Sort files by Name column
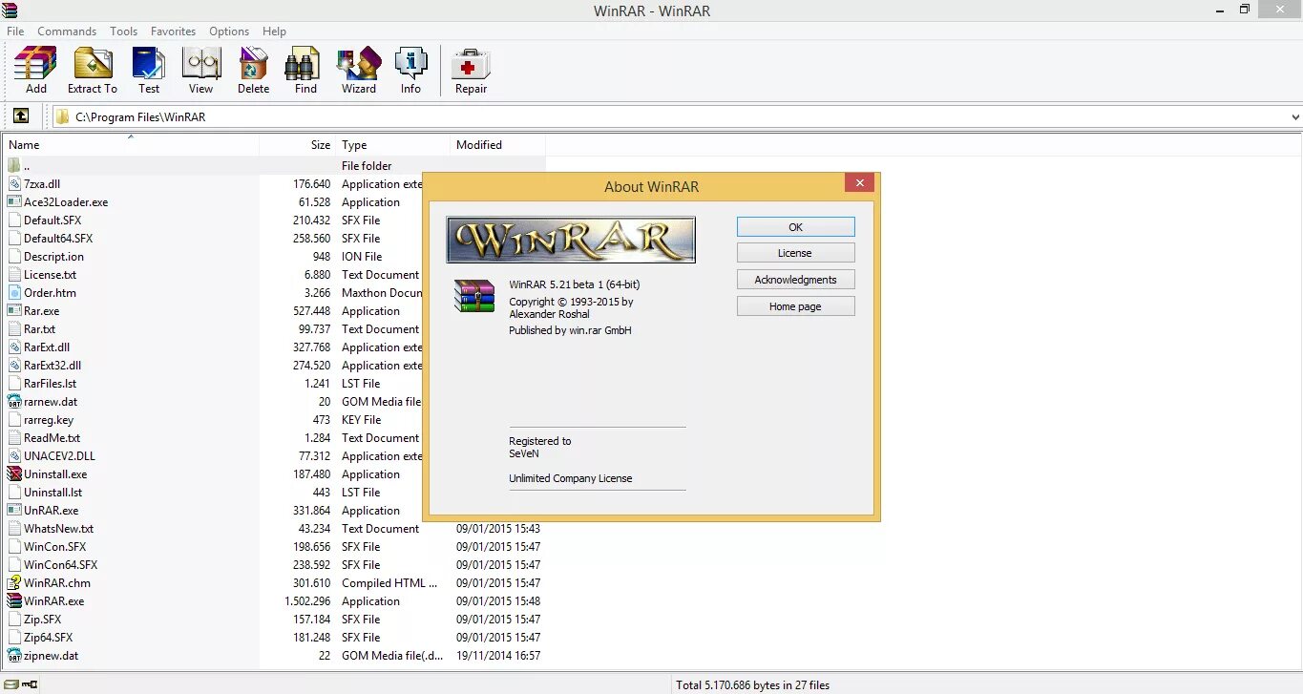This screenshot has height=694, width=1303. pos(132,145)
